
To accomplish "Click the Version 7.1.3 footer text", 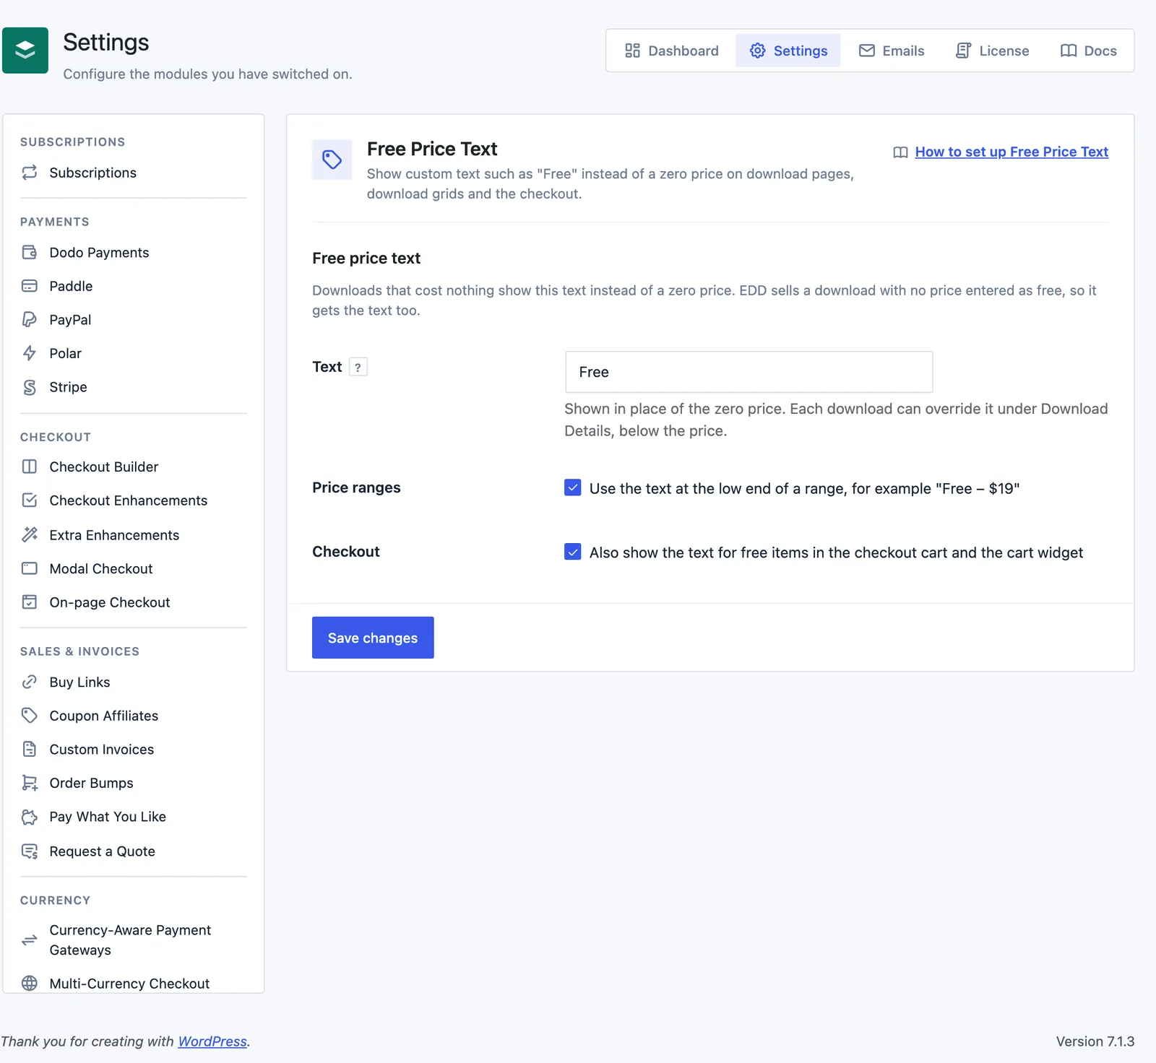I will pos(1095,1041).
